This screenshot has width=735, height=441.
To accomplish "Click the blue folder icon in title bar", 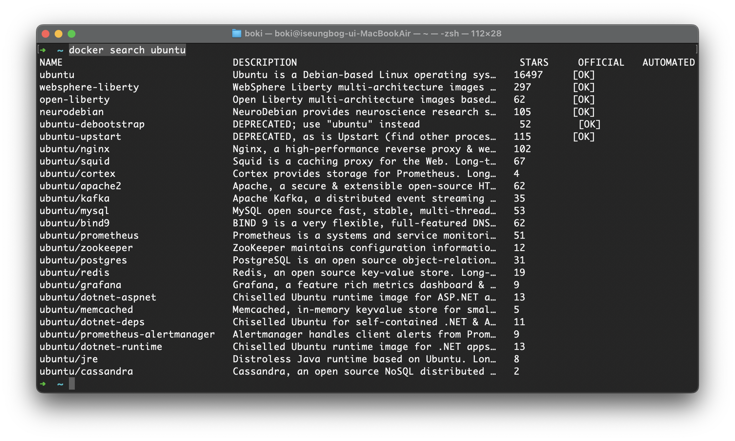I will [236, 33].
